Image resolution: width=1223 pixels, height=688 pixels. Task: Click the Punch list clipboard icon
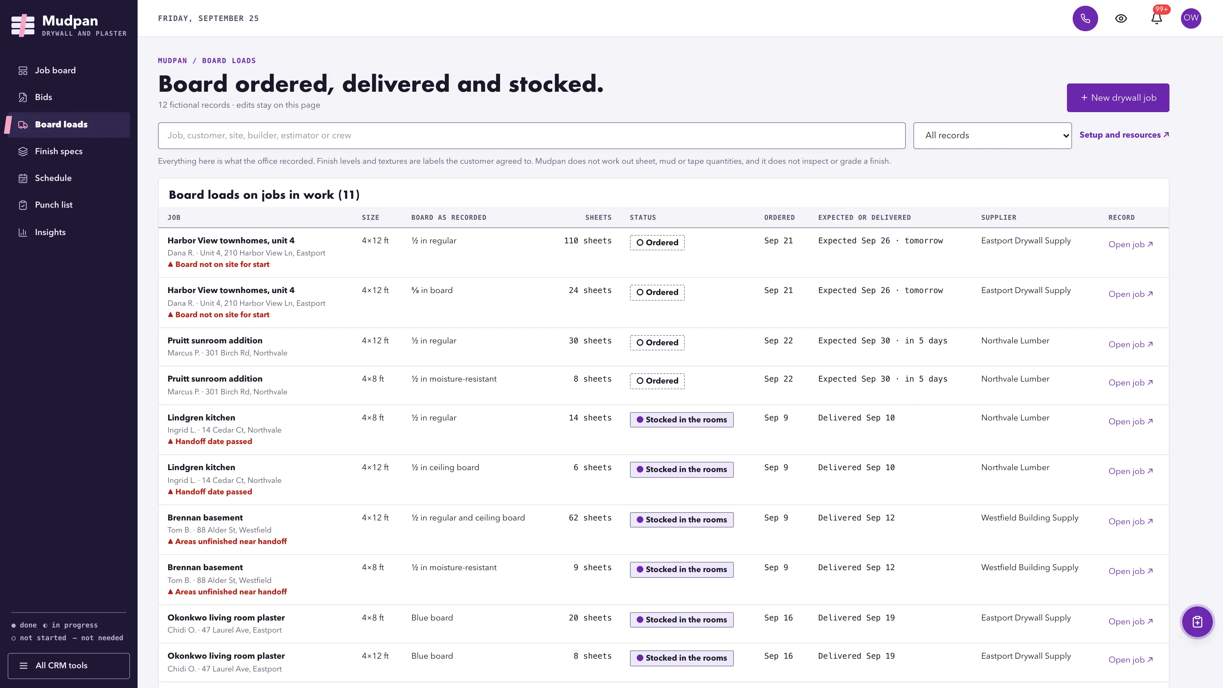click(23, 205)
